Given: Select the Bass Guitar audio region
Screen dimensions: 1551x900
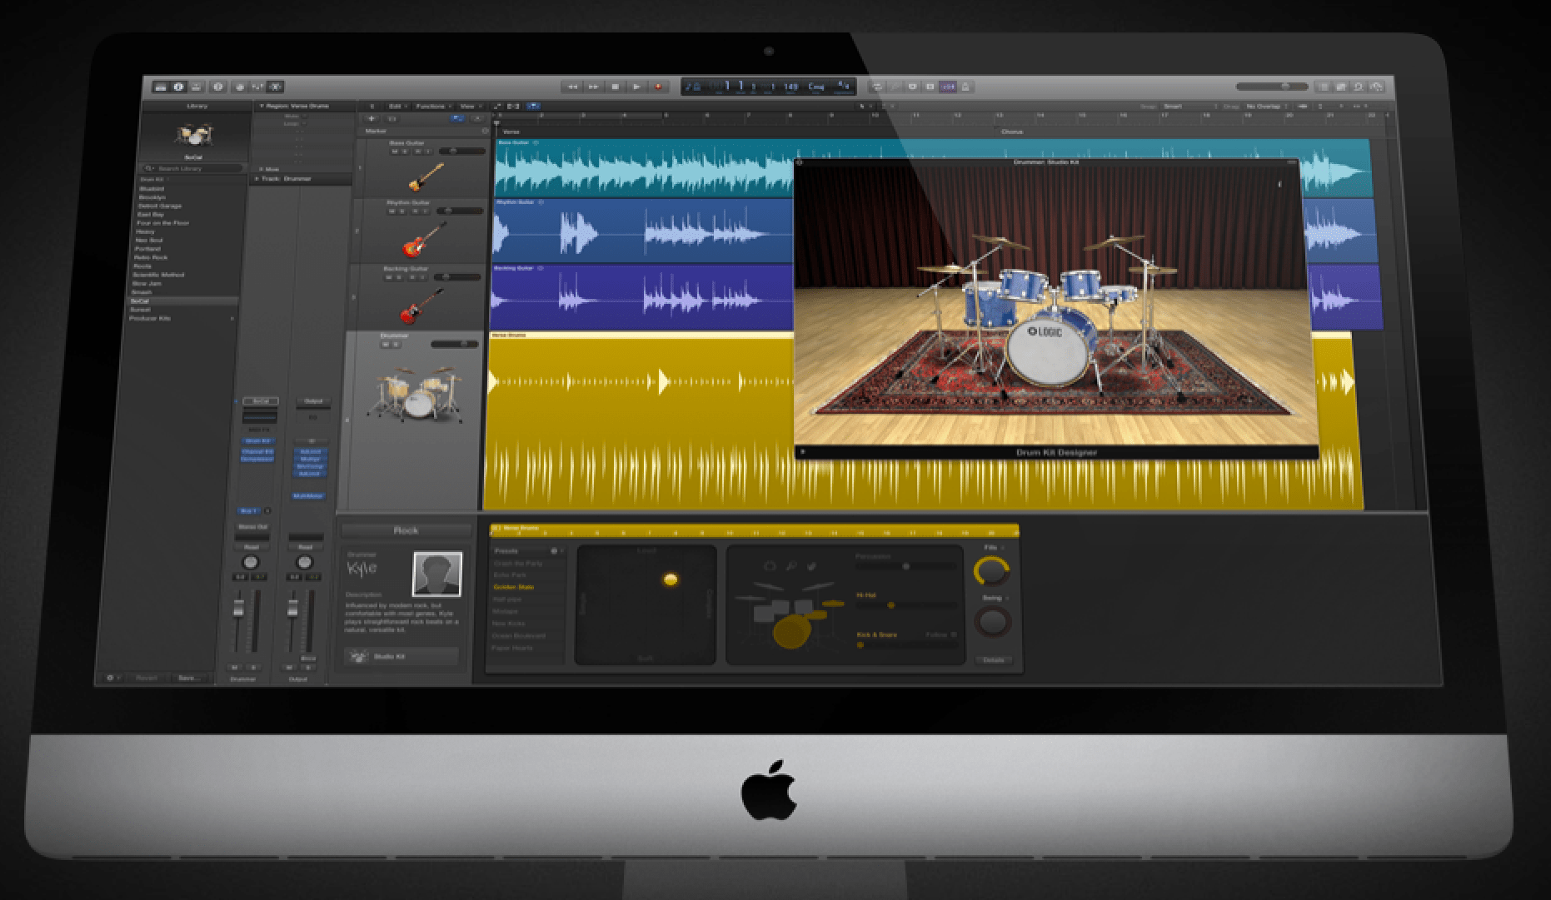Looking at the screenshot, I should tap(643, 168).
